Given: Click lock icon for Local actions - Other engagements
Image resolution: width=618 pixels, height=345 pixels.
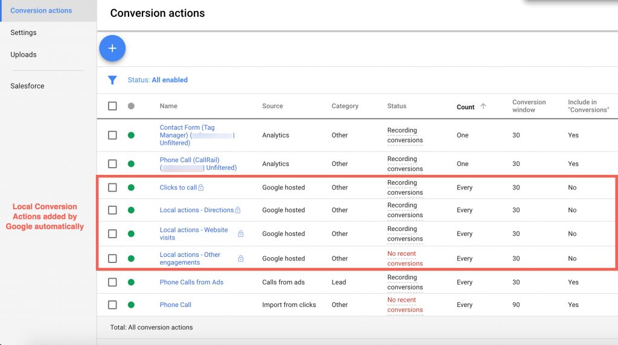Looking at the screenshot, I should [240, 258].
